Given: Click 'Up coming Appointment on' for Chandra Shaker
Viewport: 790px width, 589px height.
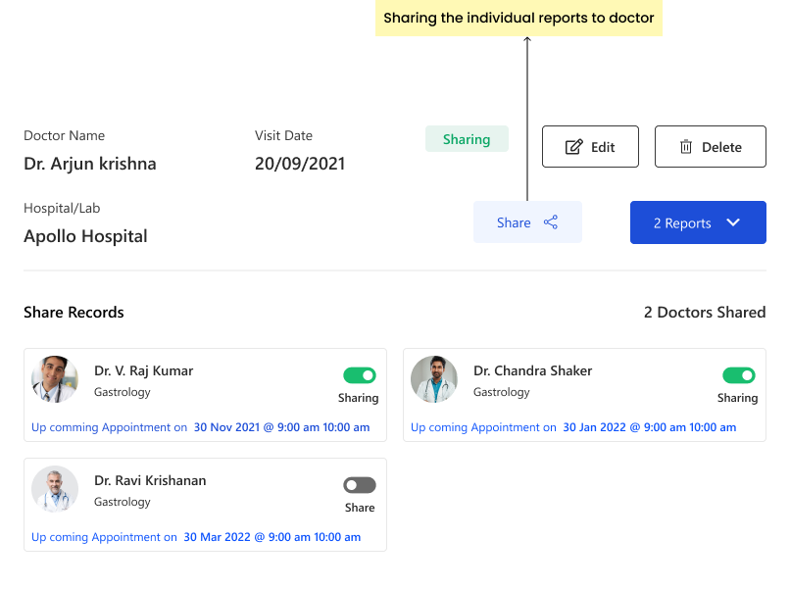Looking at the screenshot, I should (483, 427).
